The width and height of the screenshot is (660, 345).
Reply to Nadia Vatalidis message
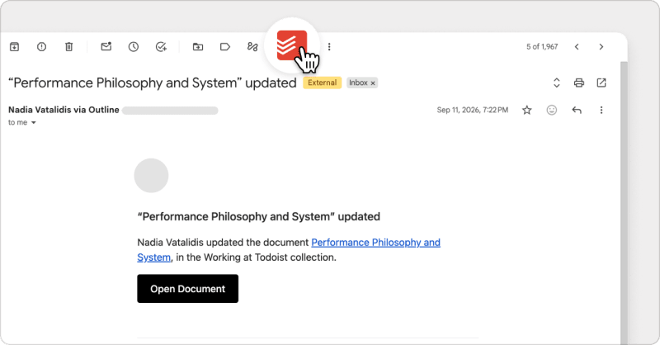(577, 110)
